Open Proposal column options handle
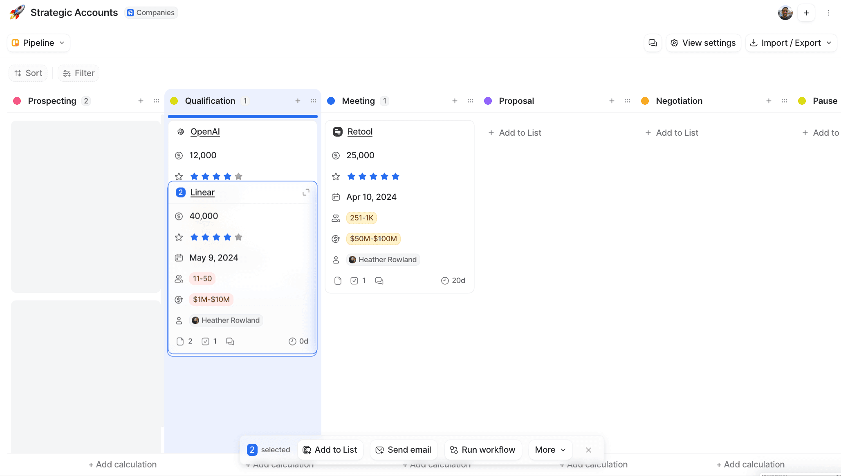Viewport: 841px width, 476px height. click(627, 101)
